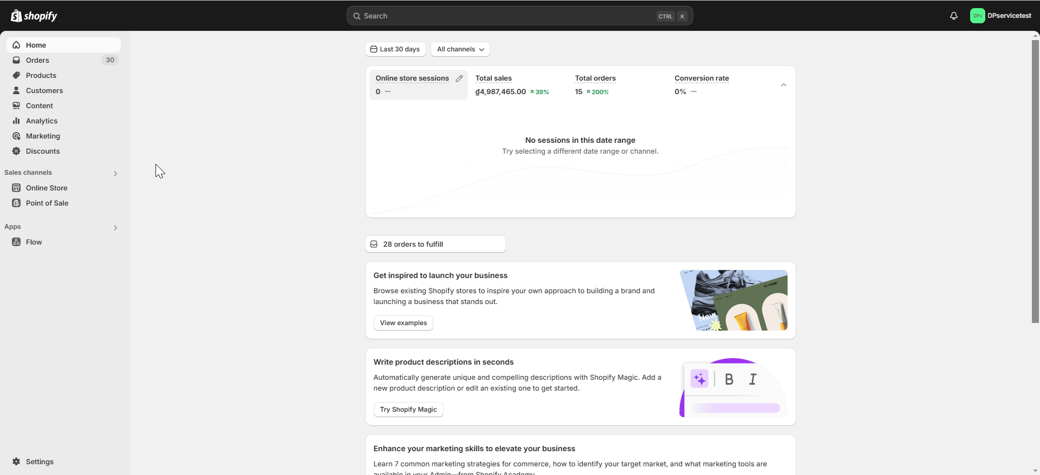The image size is (1040, 475).
Task: Collapse the metrics chart panel
Action: [784, 85]
